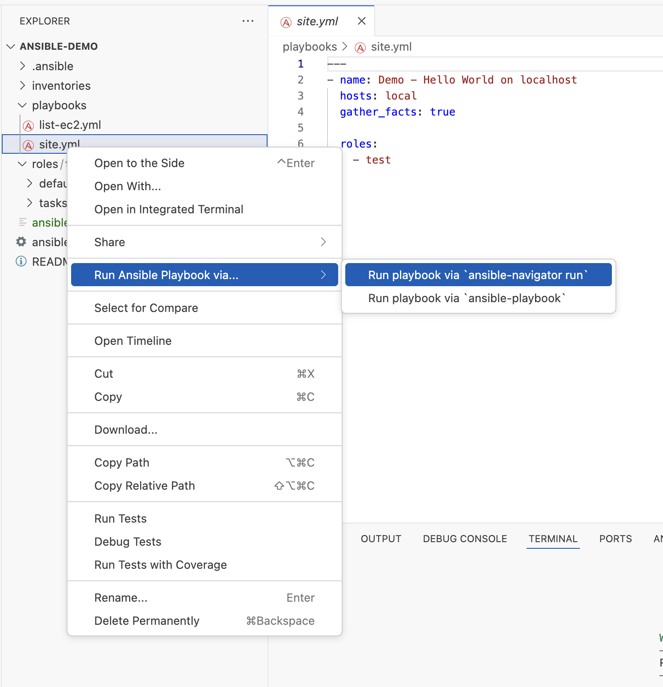Image resolution: width=663 pixels, height=687 pixels.
Task: Choose Copy Relative Path
Action: coord(204,486)
